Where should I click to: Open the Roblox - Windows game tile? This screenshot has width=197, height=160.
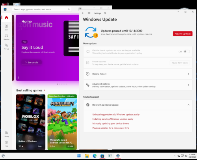pos(31,122)
